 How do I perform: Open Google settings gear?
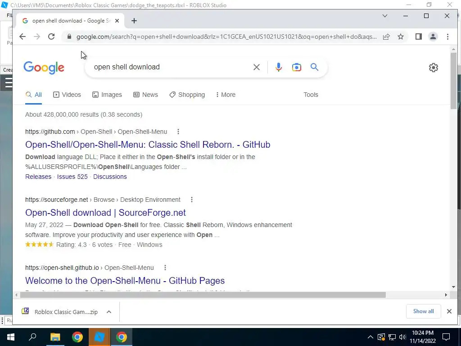click(x=434, y=68)
